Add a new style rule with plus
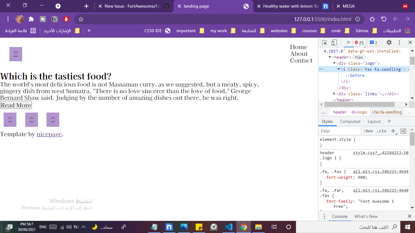 [x=393, y=131]
